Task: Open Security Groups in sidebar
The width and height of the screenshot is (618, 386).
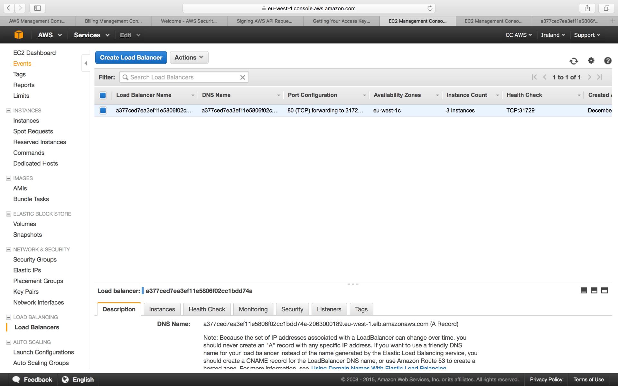Action: [x=35, y=260]
